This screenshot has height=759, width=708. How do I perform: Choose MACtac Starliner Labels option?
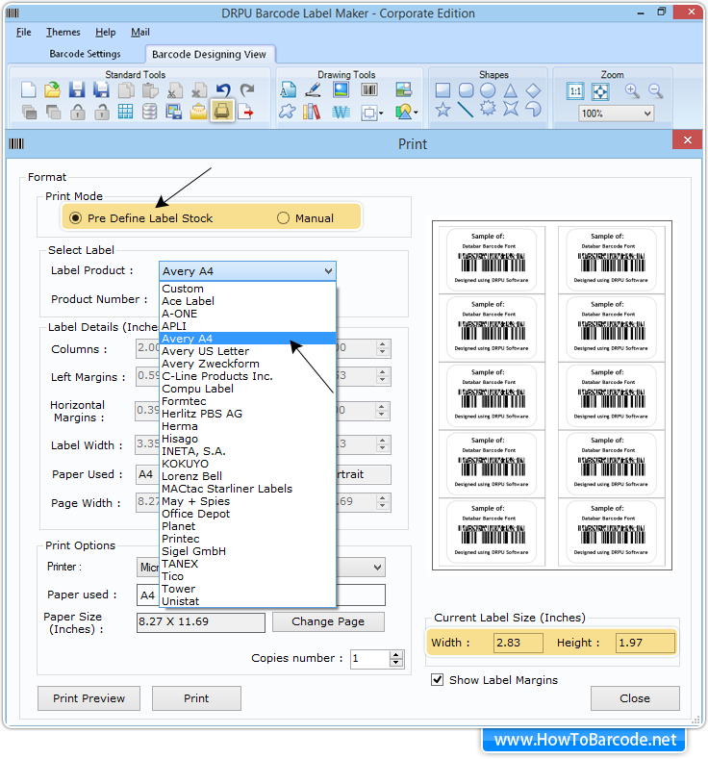tap(248, 489)
